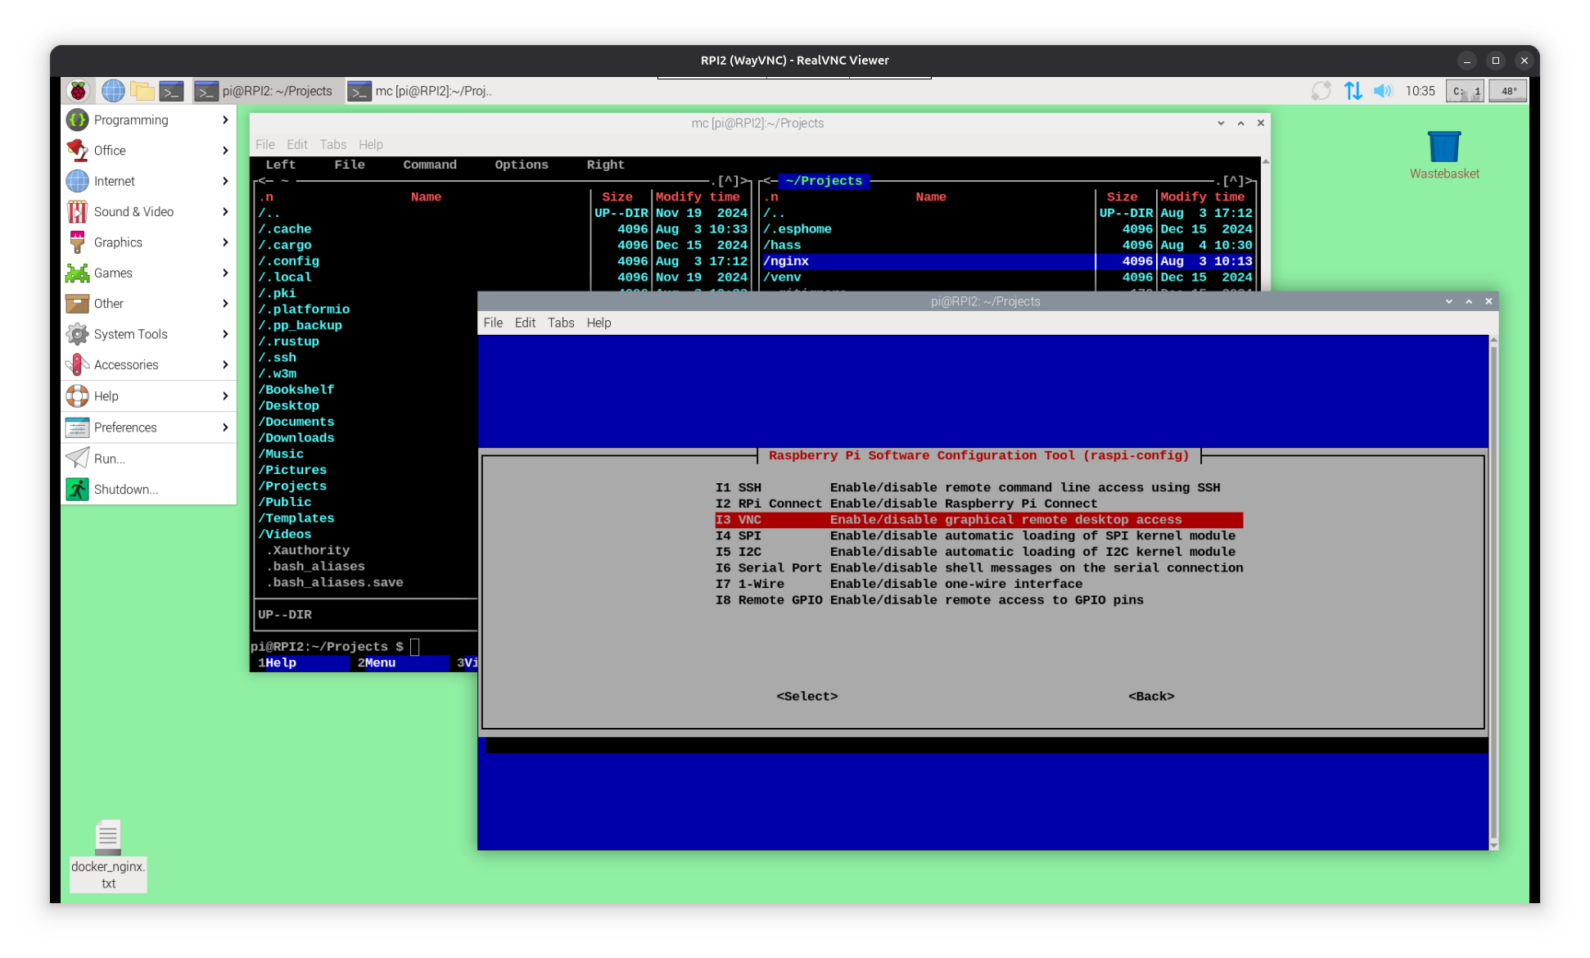Select the I5 I2C option
The width and height of the screenshot is (1590, 958).
[x=978, y=552]
